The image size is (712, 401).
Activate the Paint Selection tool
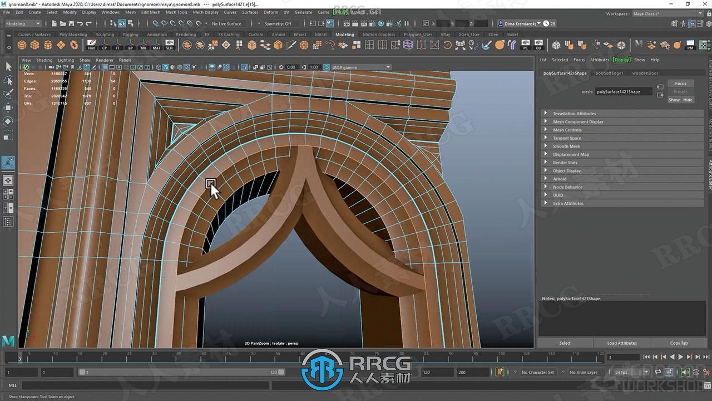click(8, 94)
